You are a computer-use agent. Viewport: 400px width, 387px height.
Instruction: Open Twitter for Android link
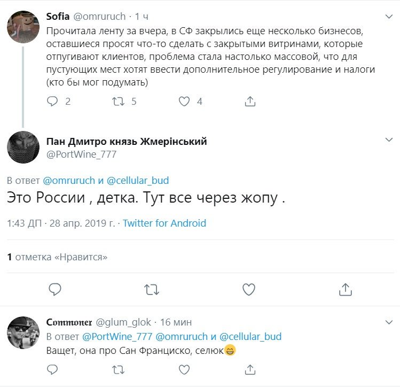point(164,223)
